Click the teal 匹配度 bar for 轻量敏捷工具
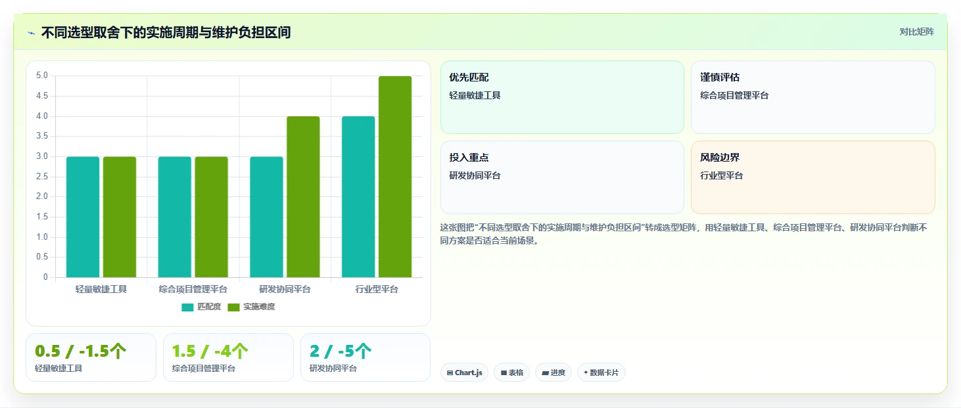The width and height of the screenshot is (961, 408). 83,217
